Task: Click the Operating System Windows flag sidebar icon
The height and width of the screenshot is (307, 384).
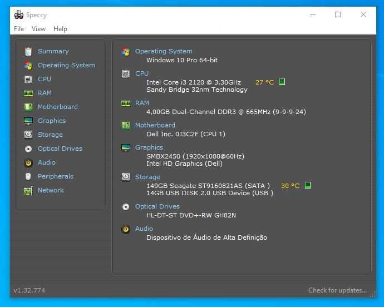Action: pyautogui.click(x=28, y=66)
